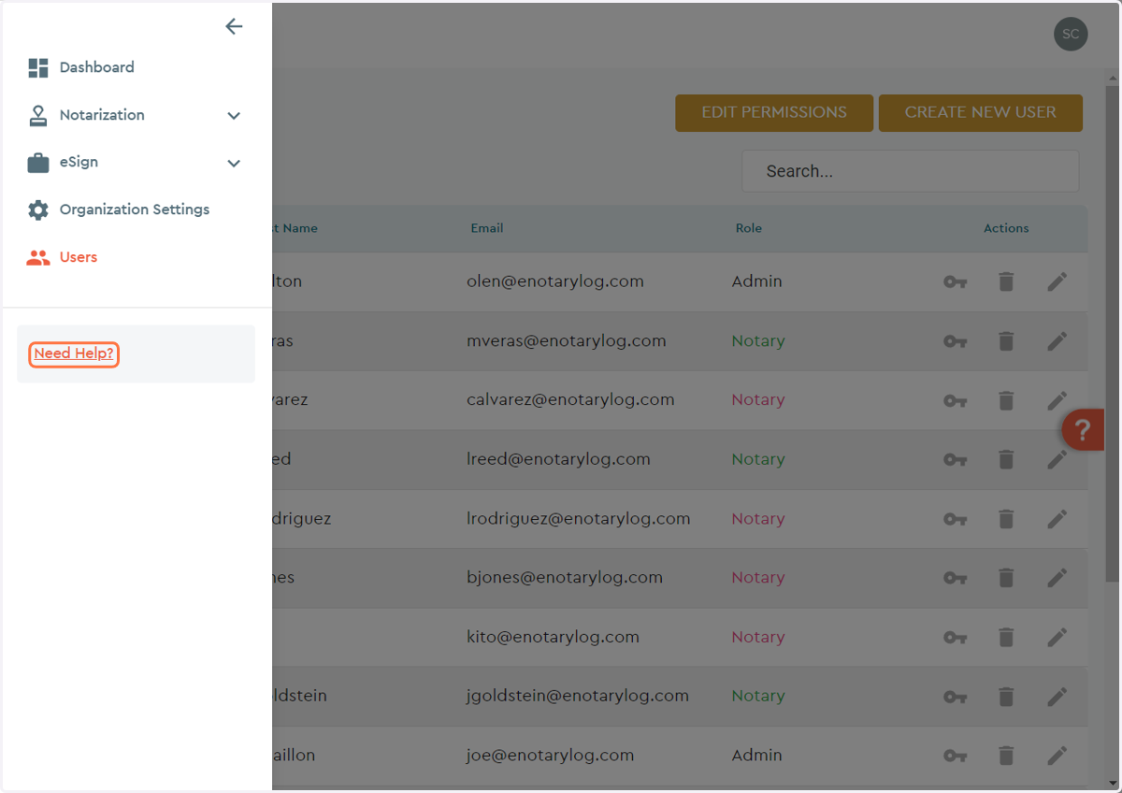Delete user jgoldstein@enotarylog.com via trash icon
Screen dimensions: 1122x793
pyautogui.click(x=1006, y=697)
